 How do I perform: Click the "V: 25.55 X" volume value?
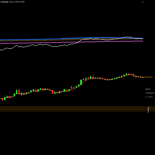150,93
